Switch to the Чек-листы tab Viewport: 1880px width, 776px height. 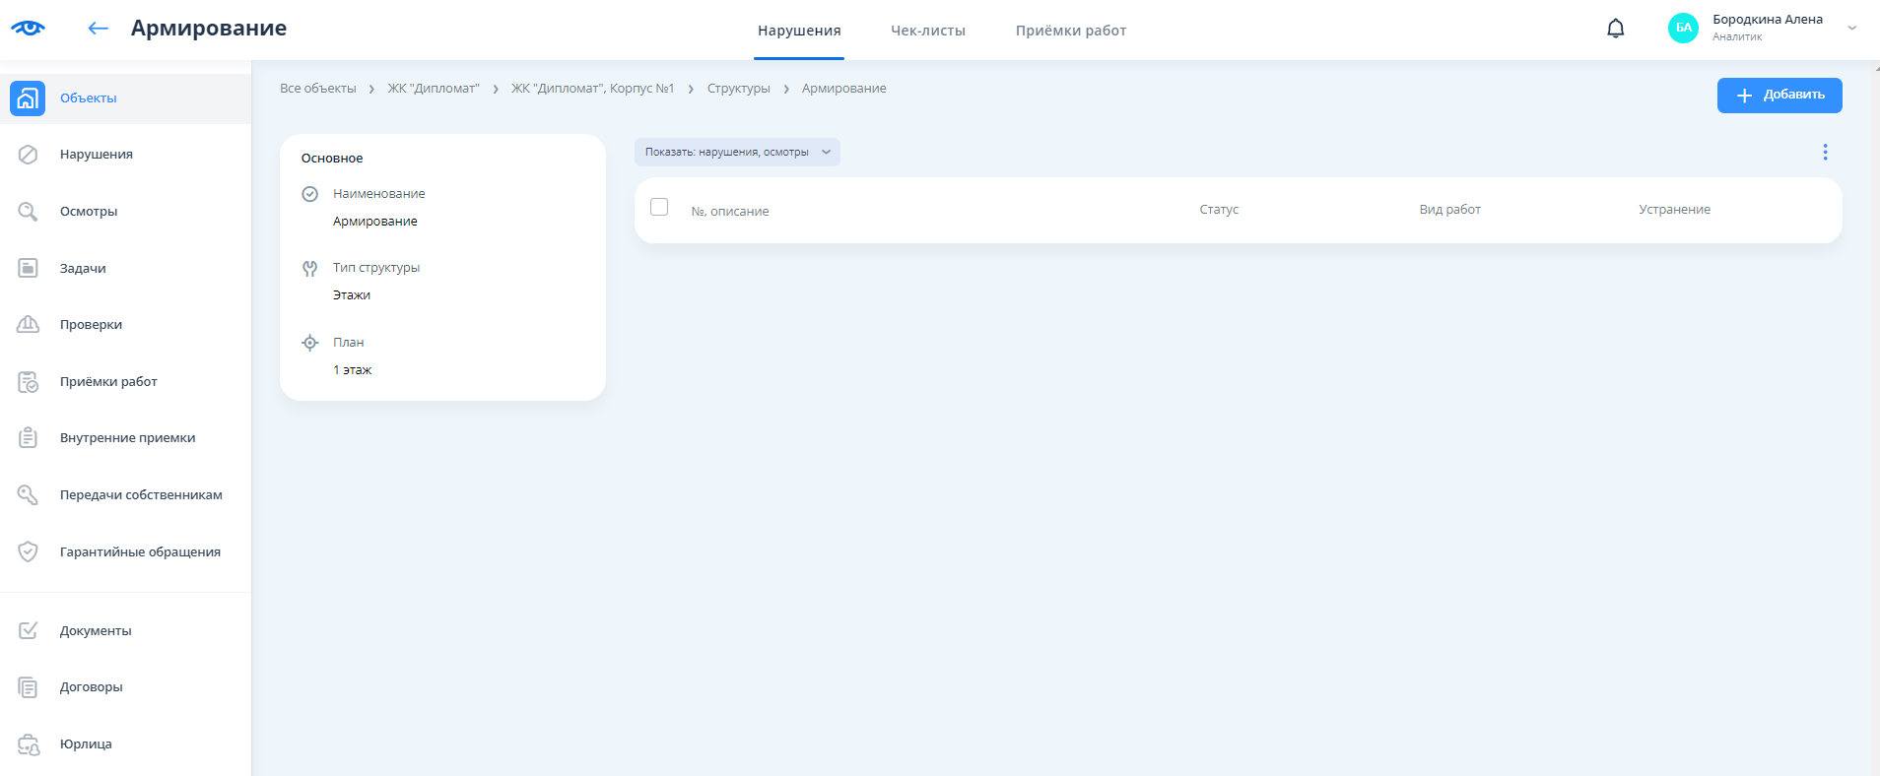pos(927,31)
